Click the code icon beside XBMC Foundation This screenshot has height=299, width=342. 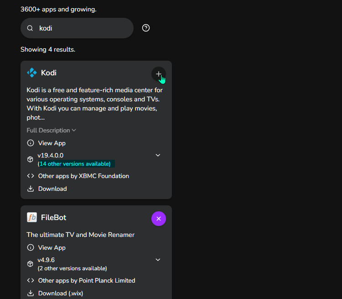tap(31, 176)
